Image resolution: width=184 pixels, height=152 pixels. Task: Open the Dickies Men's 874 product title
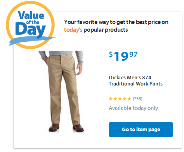point(135,80)
